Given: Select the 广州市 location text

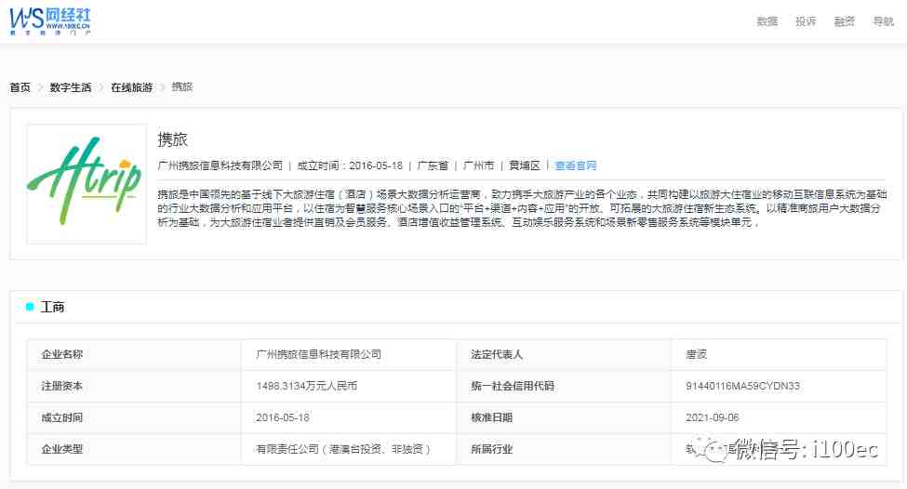Looking at the screenshot, I should [x=478, y=165].
